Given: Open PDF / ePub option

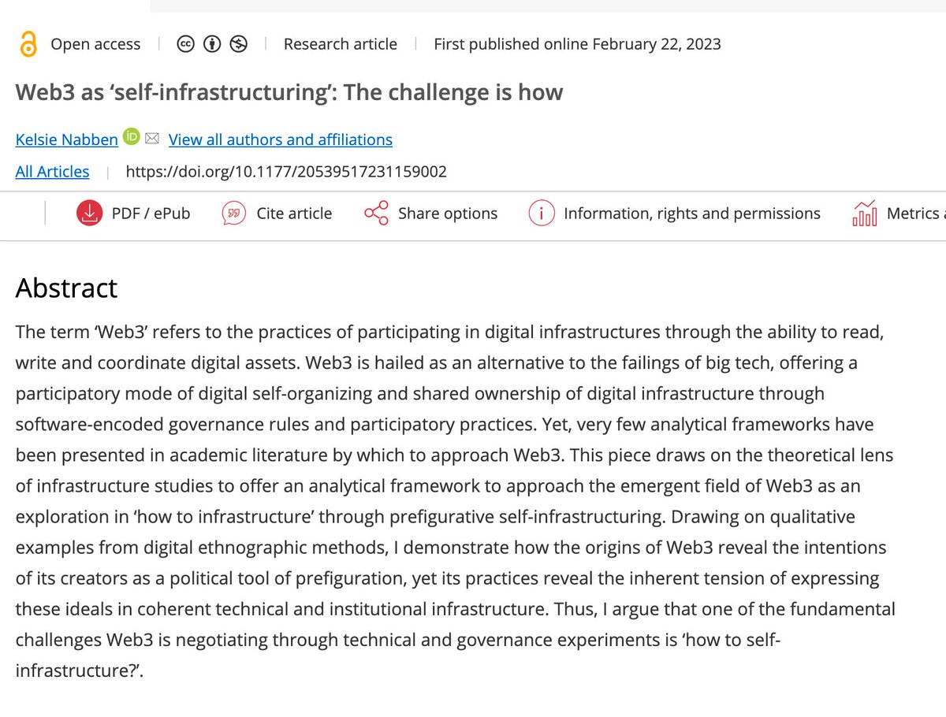Looking at the screenshot, I should click(151, 213).
